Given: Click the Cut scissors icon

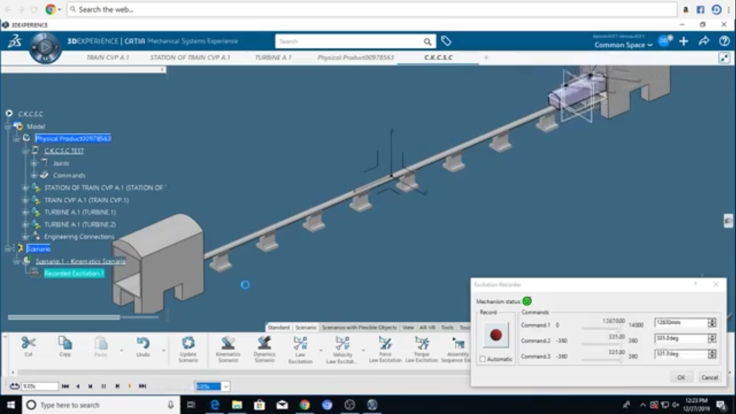Looking at the screenshot, I should (29, 342).
